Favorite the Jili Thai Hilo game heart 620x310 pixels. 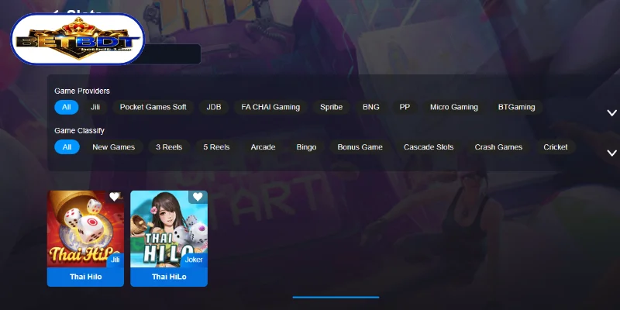coord(114,197)
